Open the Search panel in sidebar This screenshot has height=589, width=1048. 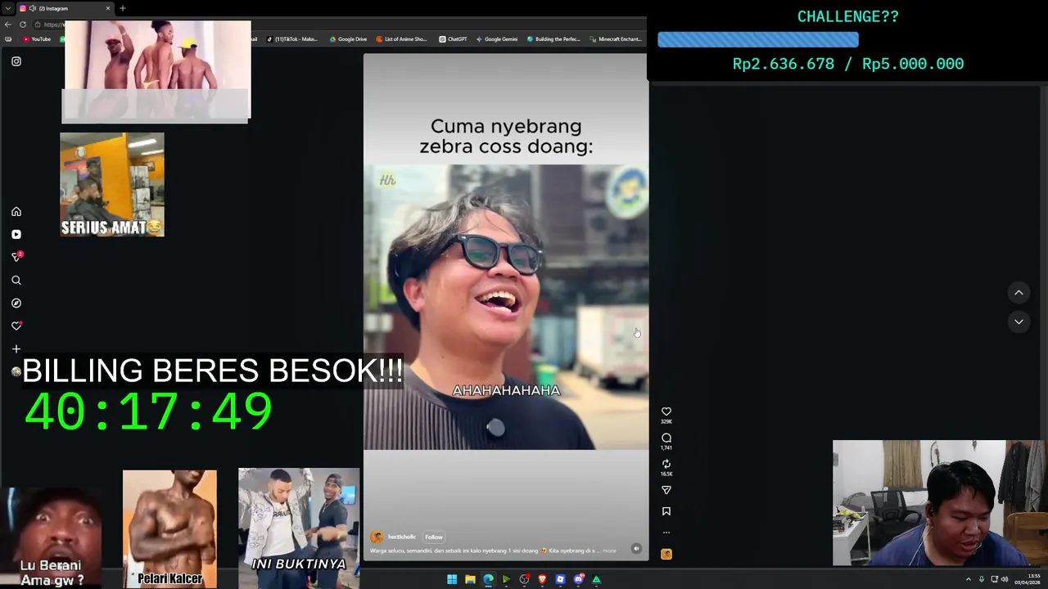pos(16,281)
